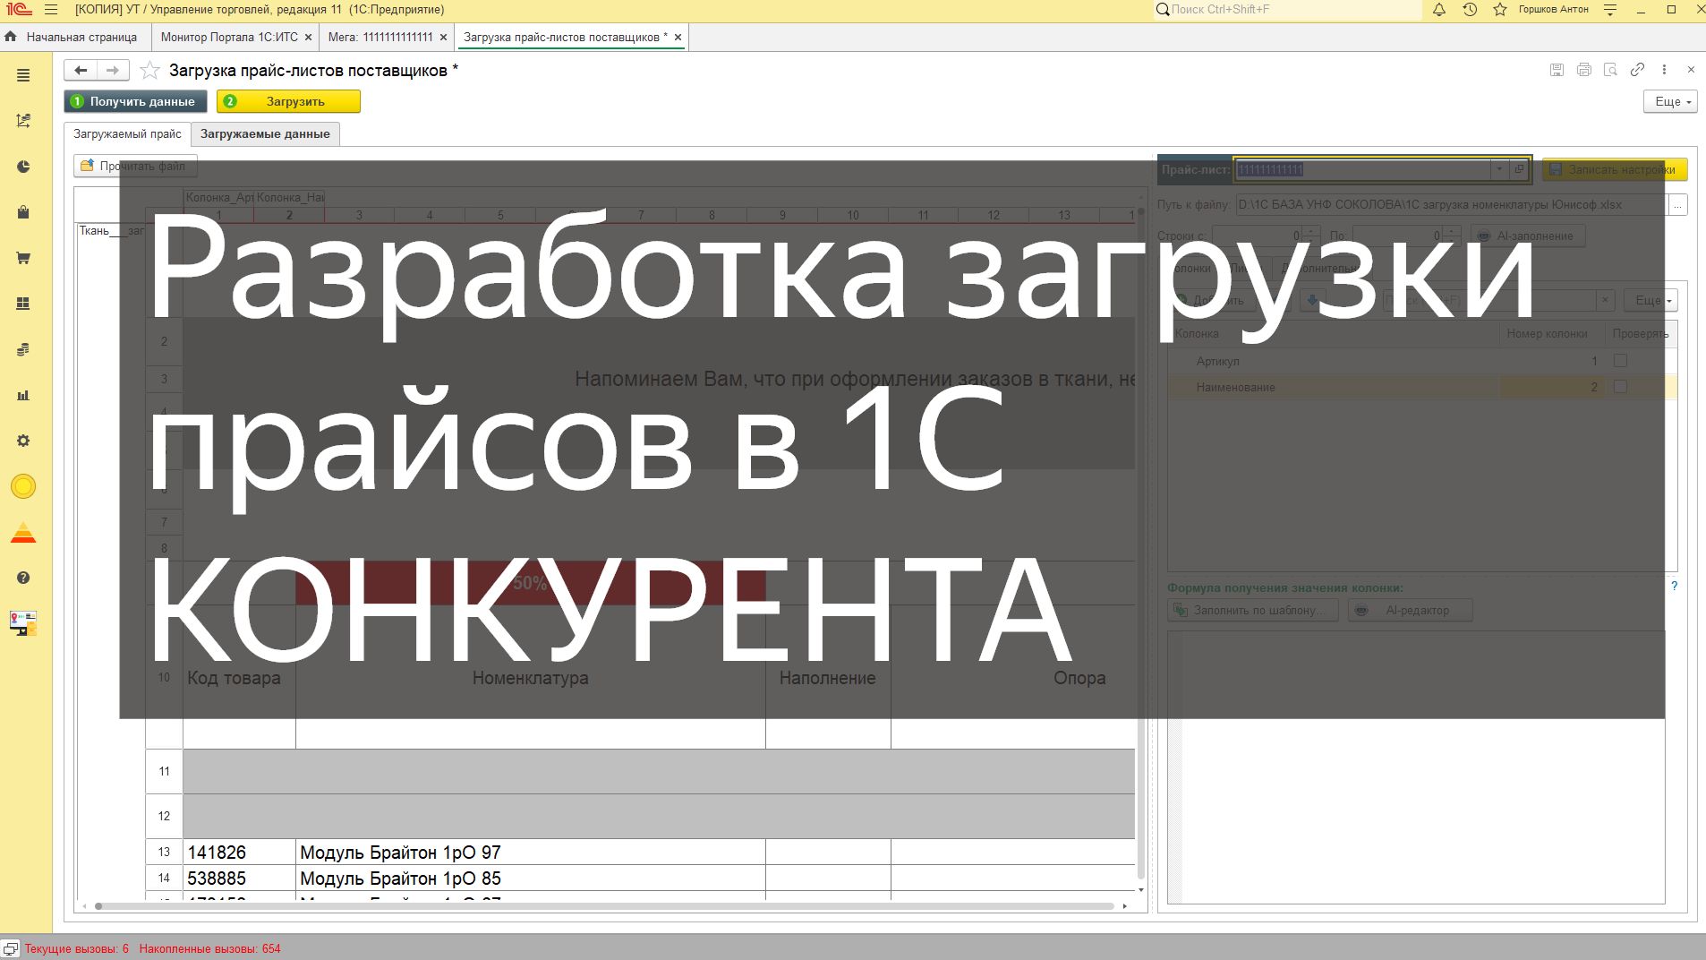Open print preview via printer icon
This screenshot has width=1706, height=960.
tap(1582, 69)
